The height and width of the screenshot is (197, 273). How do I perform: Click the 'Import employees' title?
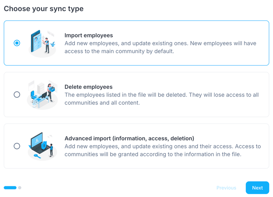click(88, 35)
